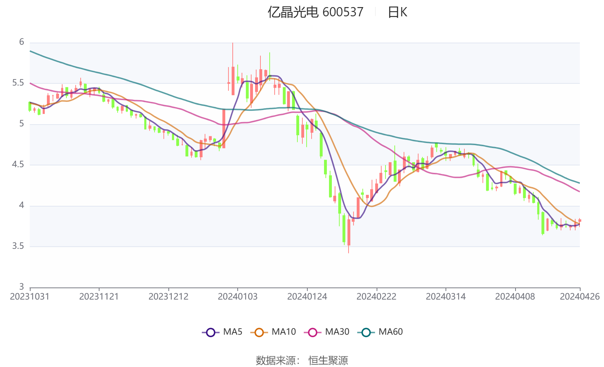
Task: Click y-axis value 3.5
Action: tap(18, 246)
